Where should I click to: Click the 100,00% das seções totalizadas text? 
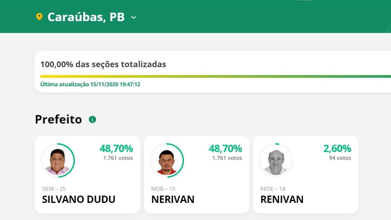coord(103,64)
